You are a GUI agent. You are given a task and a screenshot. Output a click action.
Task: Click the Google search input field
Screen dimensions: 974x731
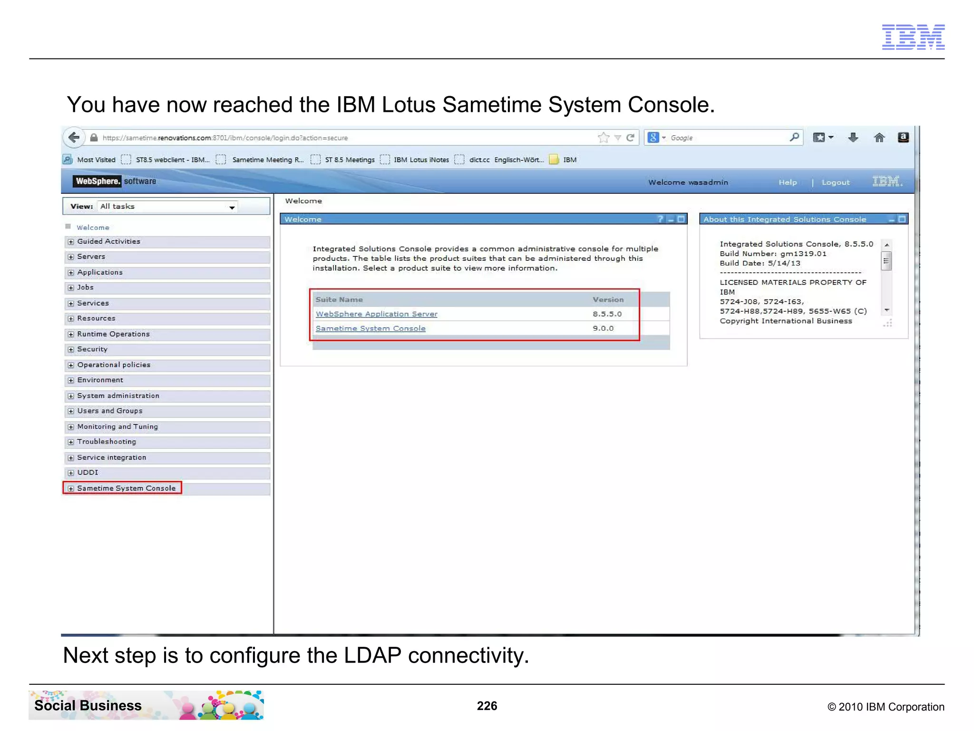(728, 138)
